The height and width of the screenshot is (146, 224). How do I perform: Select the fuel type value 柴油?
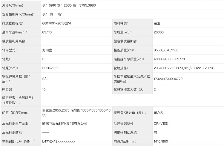(158, 23)
